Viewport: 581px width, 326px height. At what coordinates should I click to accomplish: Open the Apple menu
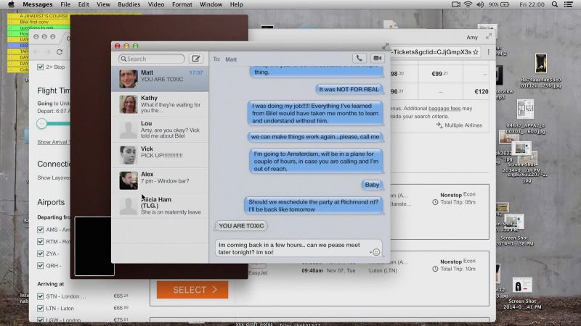click(11, 4)
